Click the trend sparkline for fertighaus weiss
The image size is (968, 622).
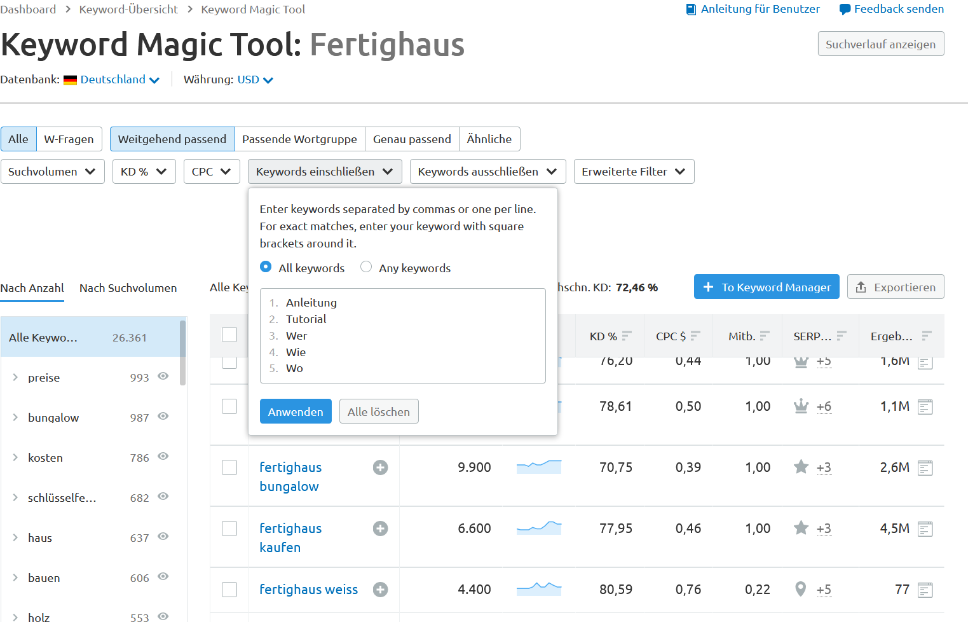point(539,589)
